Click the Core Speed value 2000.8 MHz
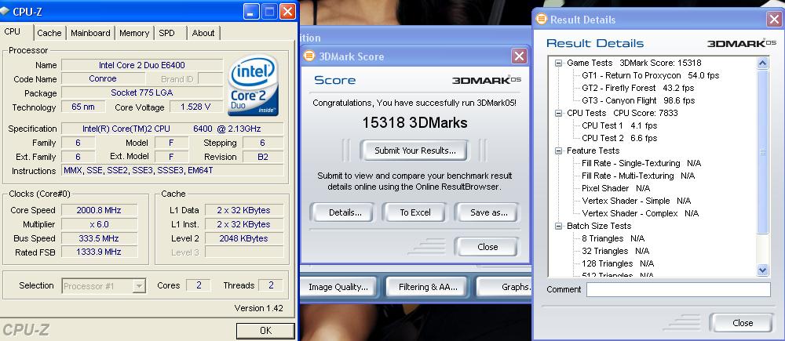The width and height of the screenshot is (785, 341). tap(99, 210)
